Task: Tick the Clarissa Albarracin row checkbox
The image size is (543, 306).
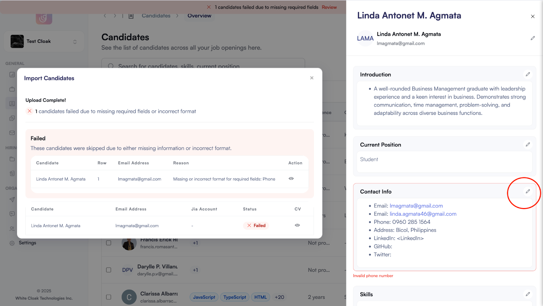Action: click(109, 297)
